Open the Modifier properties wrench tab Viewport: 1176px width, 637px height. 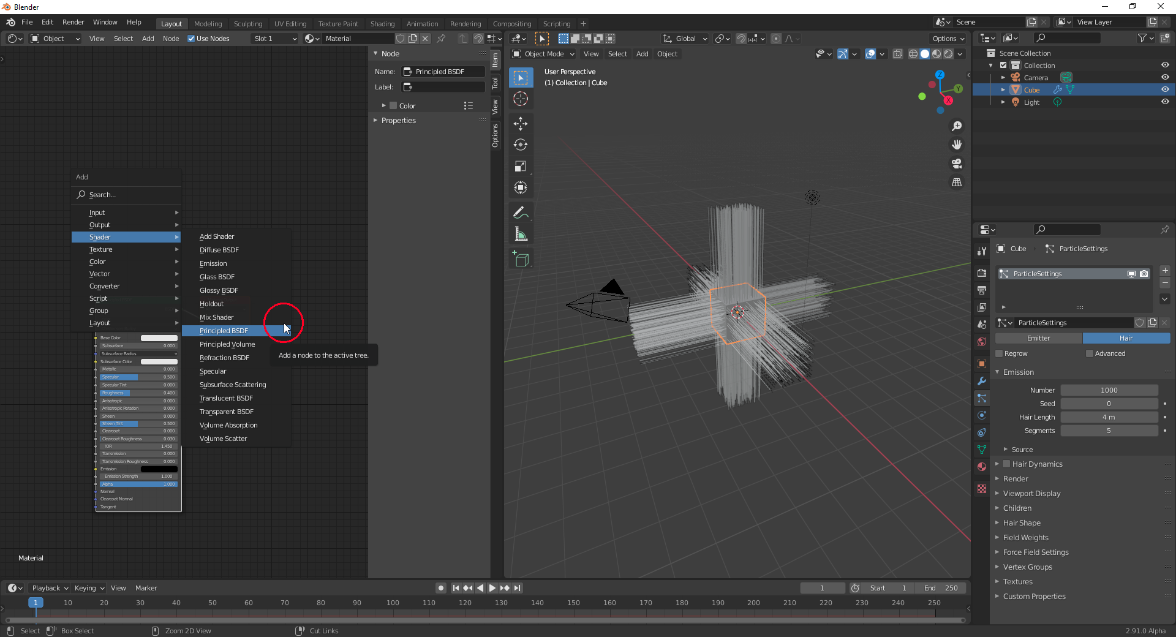click(x=982, y=381)
